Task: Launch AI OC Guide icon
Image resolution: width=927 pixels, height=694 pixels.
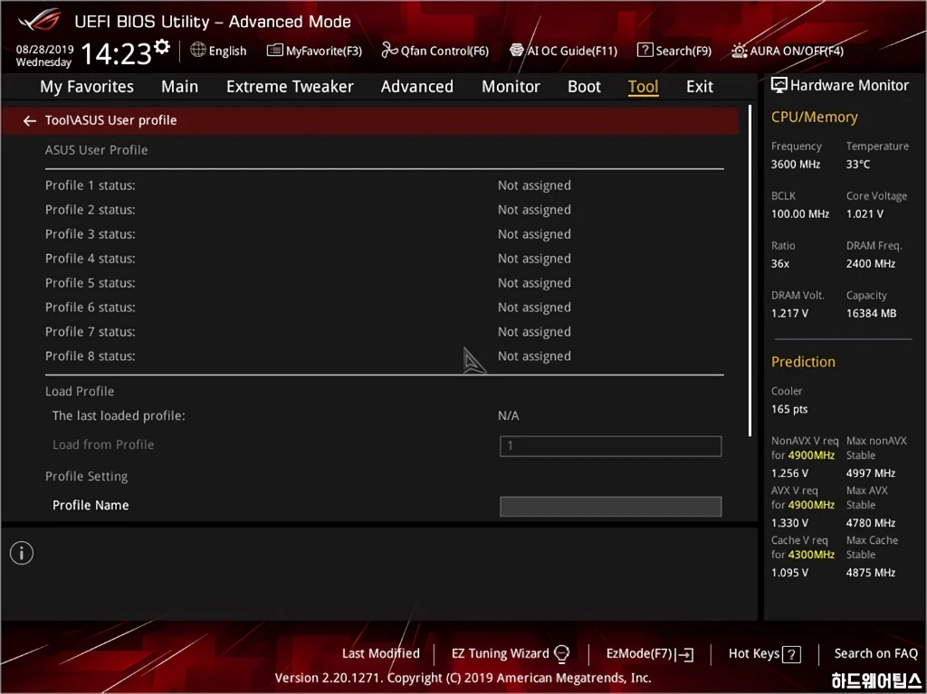Action: [x=517, y=51]
